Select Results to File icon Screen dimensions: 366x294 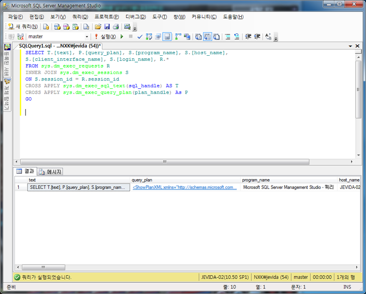pos(216,37)
